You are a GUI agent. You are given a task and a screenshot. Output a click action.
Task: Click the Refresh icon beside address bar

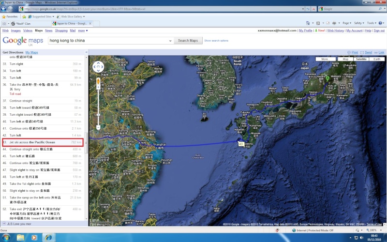click(x=308, y=9)
